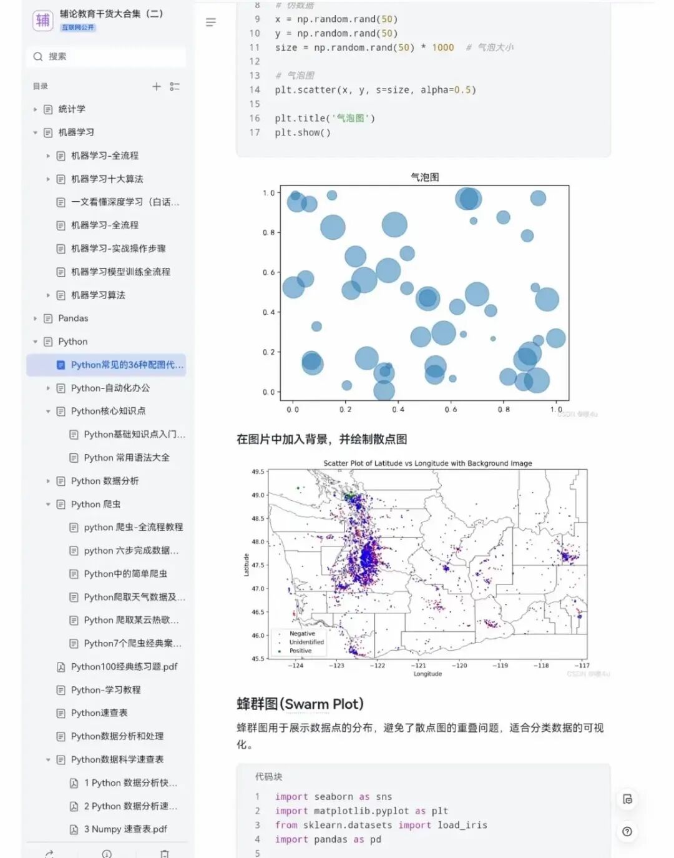Expand the Pandas tree node

tap(35, 318)
